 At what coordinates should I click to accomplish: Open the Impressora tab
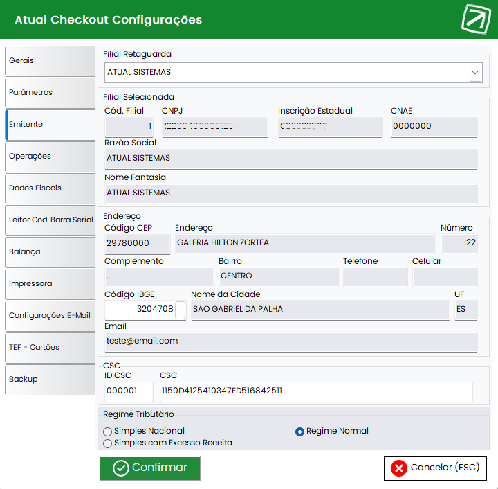(x=50, y=284)
